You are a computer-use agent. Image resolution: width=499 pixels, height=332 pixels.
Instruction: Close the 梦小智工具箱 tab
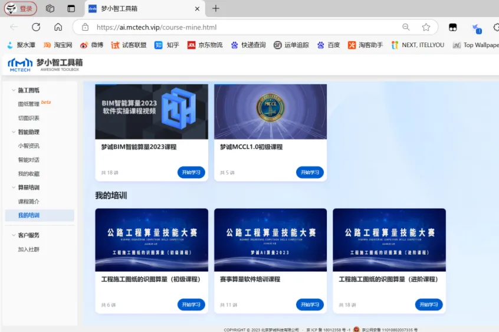(197, 9)
